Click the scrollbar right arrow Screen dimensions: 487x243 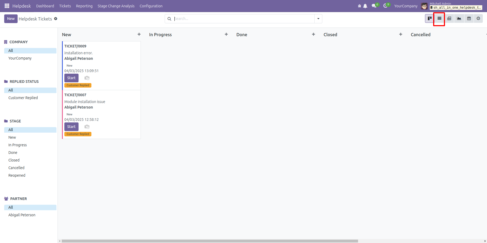coord(485,241)
